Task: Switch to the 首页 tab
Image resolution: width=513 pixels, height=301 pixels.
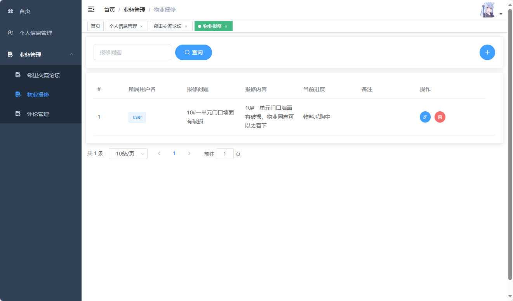Action: pos(95,26)
